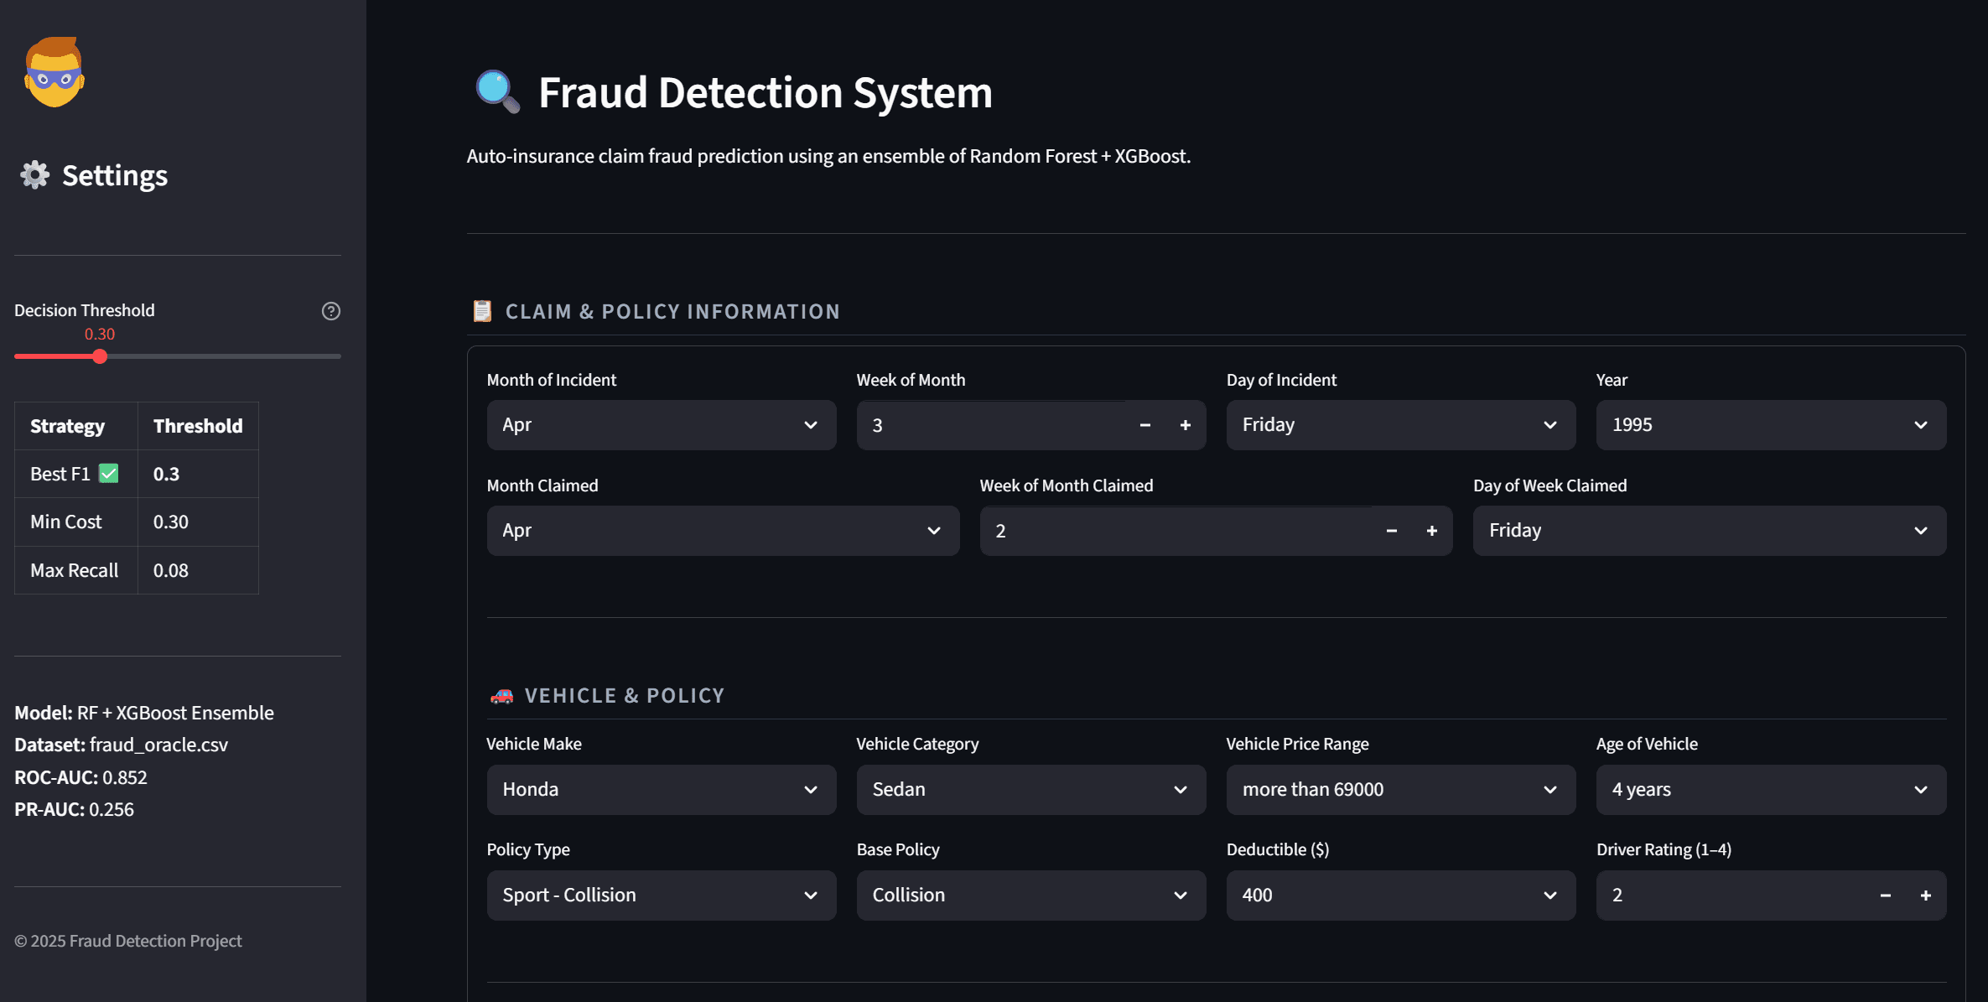
Task: Click the masked hero avatar logo
Action: tap(55, 72)
